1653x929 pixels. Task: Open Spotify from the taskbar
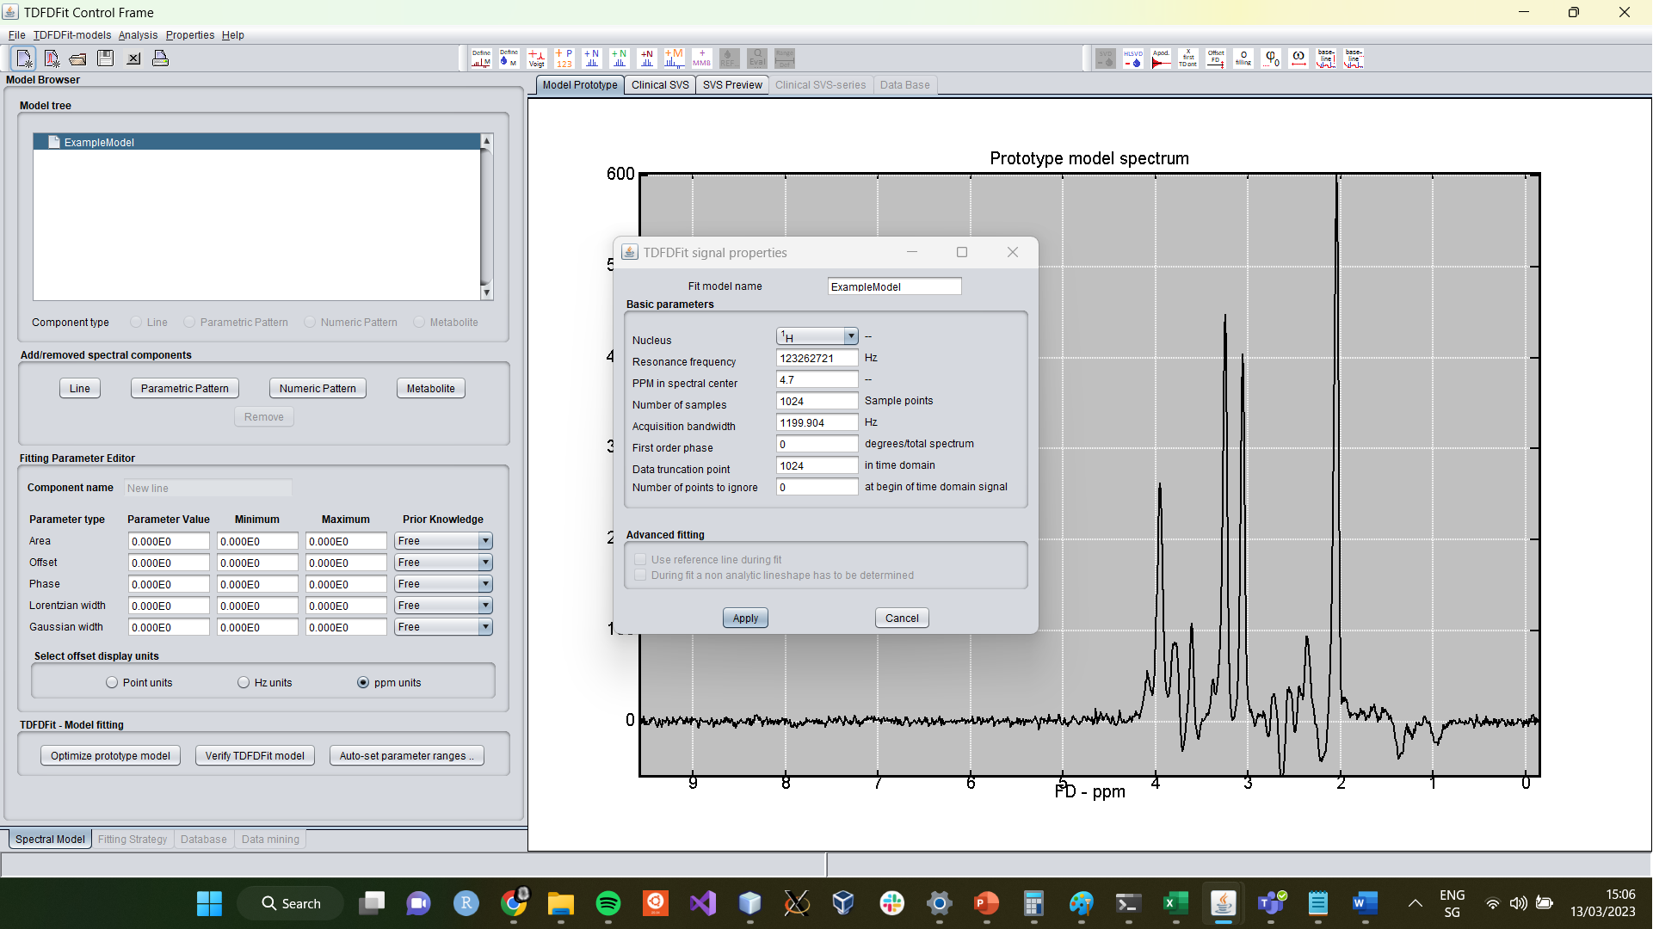click(x=608, y=903)
